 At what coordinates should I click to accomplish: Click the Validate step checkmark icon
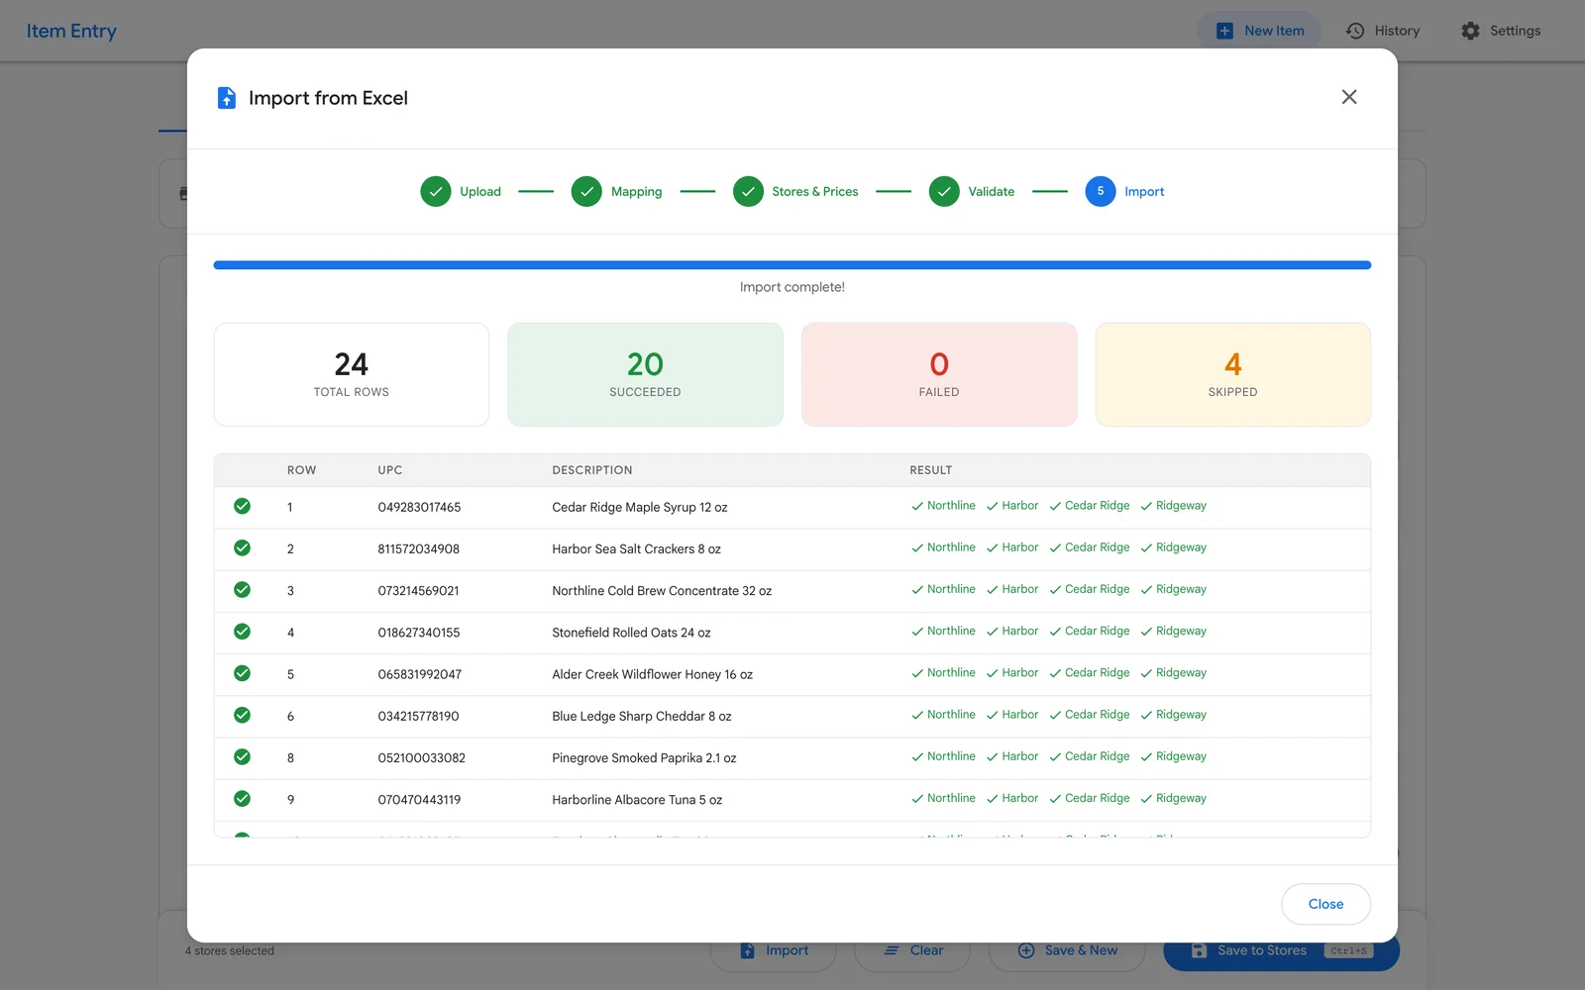point(944,191)
